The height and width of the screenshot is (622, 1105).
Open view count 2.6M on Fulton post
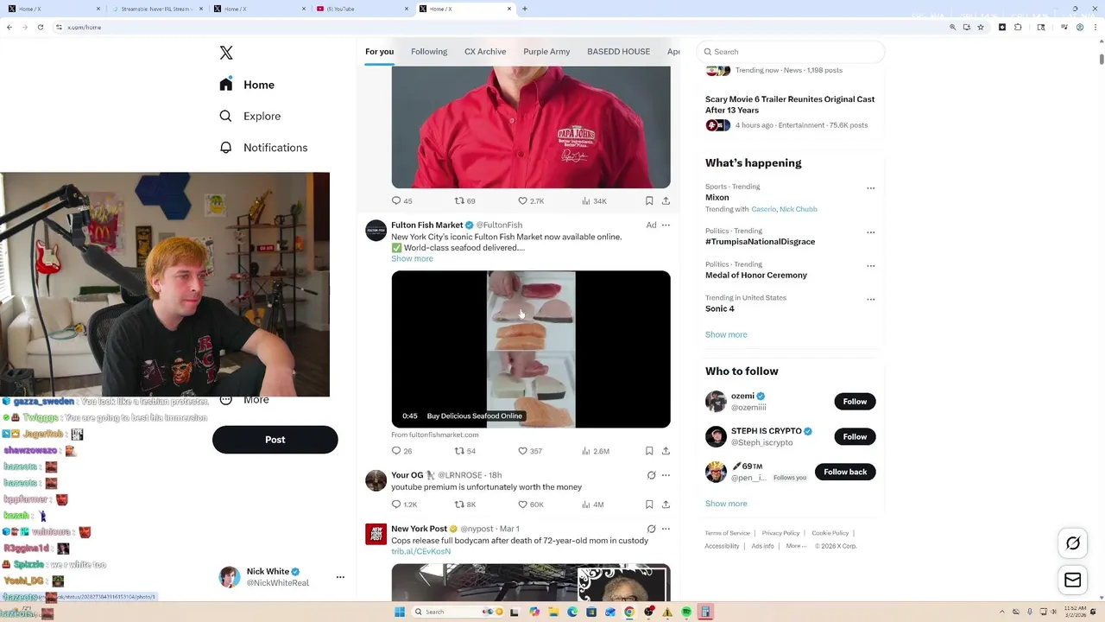[x=596, y=451]
